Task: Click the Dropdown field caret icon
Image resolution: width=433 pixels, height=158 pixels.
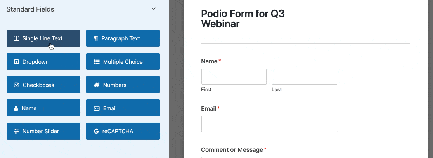Action: point(16,62)
